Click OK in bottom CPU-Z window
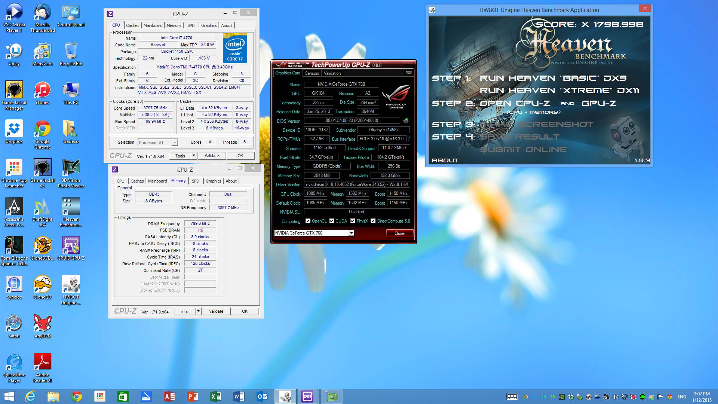The image size is (718, 404). 245,311
